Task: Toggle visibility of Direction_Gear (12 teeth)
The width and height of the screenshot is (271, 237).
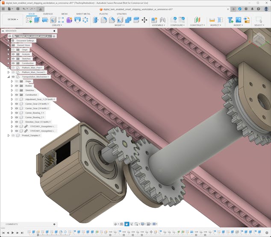Action: coord(17,122)
